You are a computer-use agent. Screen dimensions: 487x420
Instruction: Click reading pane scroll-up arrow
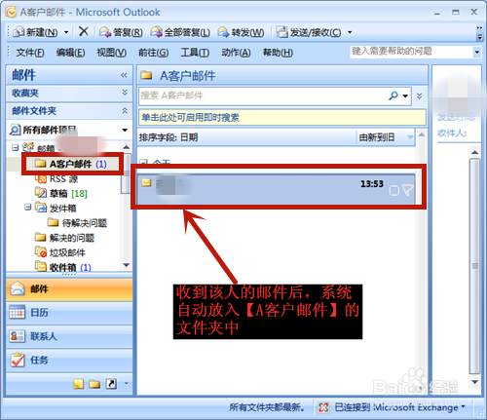[475, 152]
